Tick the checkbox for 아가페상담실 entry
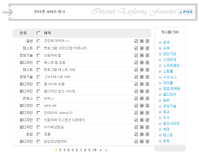The width and height of the screenshot is (199, 154). coord(38,127)
